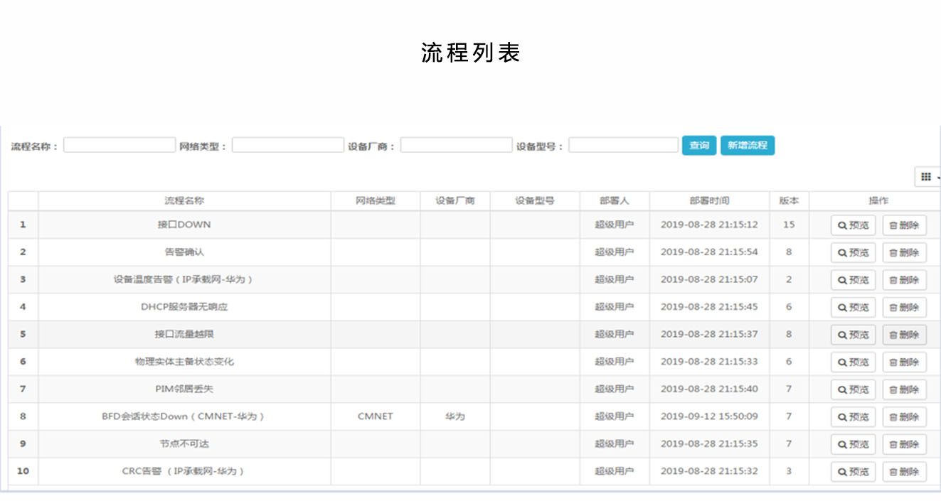The image size is (941, 501).
Task: Preview the PIM邻居丢失 process
Action: (x=853, y=389)
